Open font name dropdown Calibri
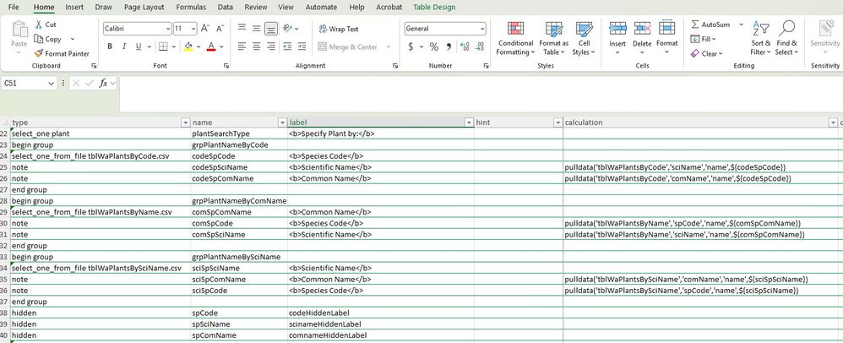 [x=168, y=29]
